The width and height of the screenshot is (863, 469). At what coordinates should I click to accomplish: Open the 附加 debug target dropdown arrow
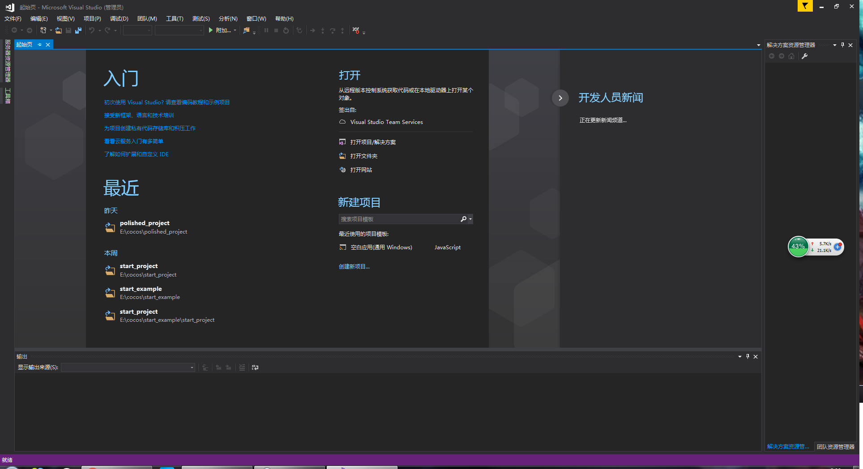click(x=235, y=30)
